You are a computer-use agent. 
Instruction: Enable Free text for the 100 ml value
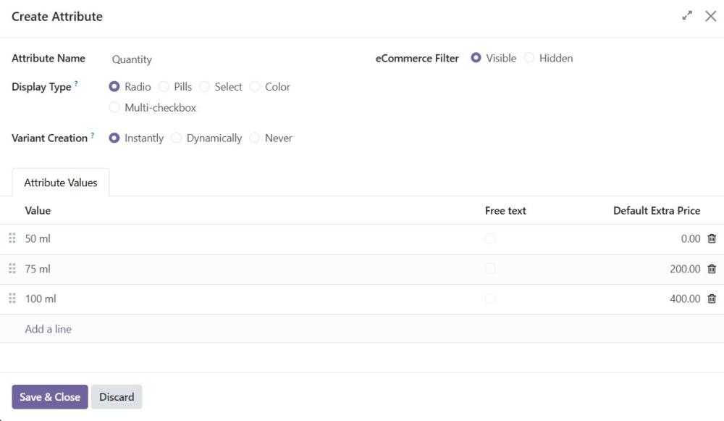tap(490, 298)
